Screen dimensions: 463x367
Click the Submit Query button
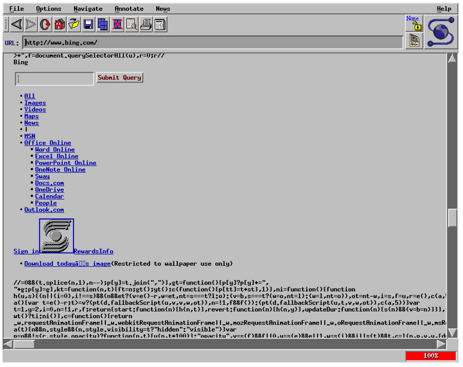(120, 78)
